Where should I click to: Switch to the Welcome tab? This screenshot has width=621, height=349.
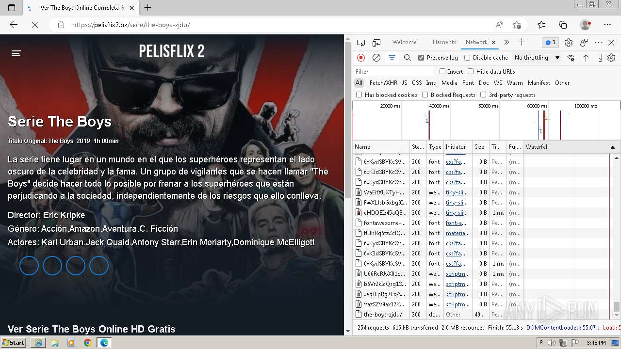405,43
